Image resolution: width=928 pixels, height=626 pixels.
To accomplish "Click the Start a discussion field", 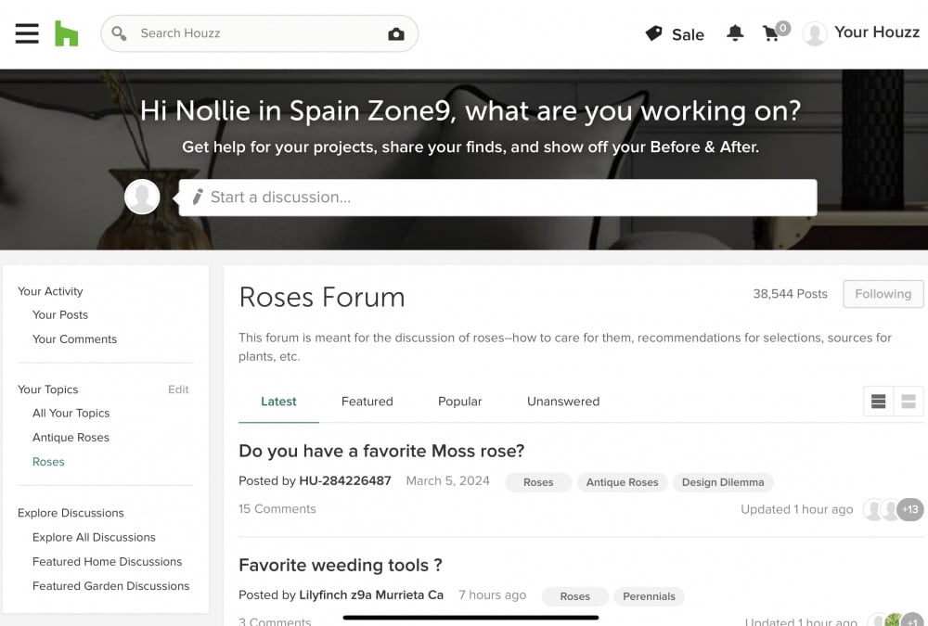I will point(497,198).
